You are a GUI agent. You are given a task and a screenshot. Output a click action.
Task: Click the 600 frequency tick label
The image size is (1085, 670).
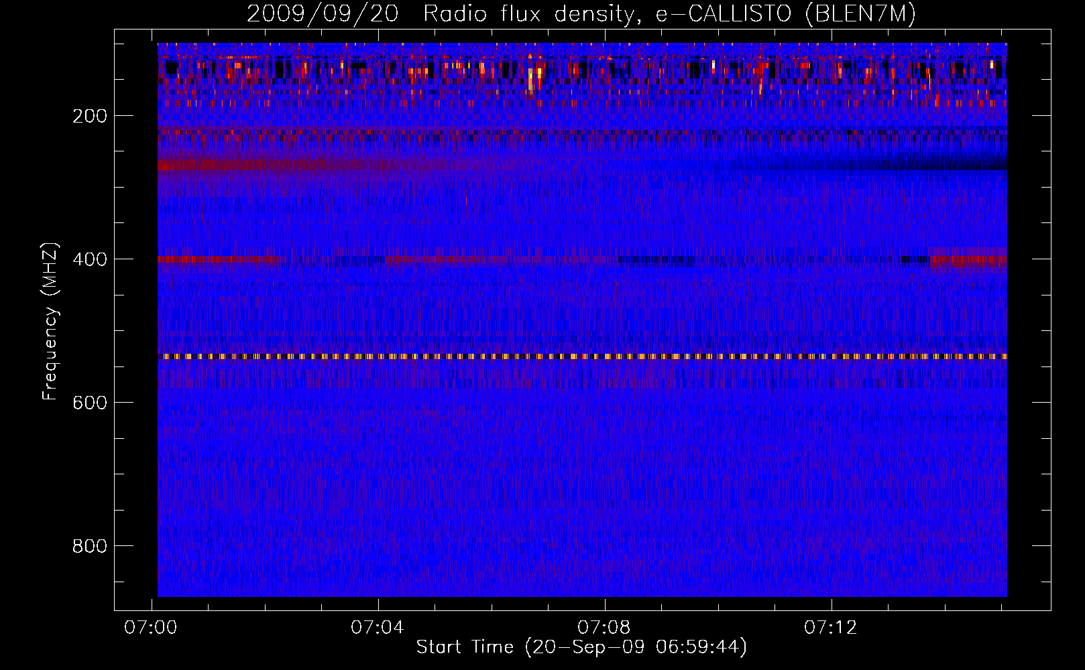tap(90, 403)
